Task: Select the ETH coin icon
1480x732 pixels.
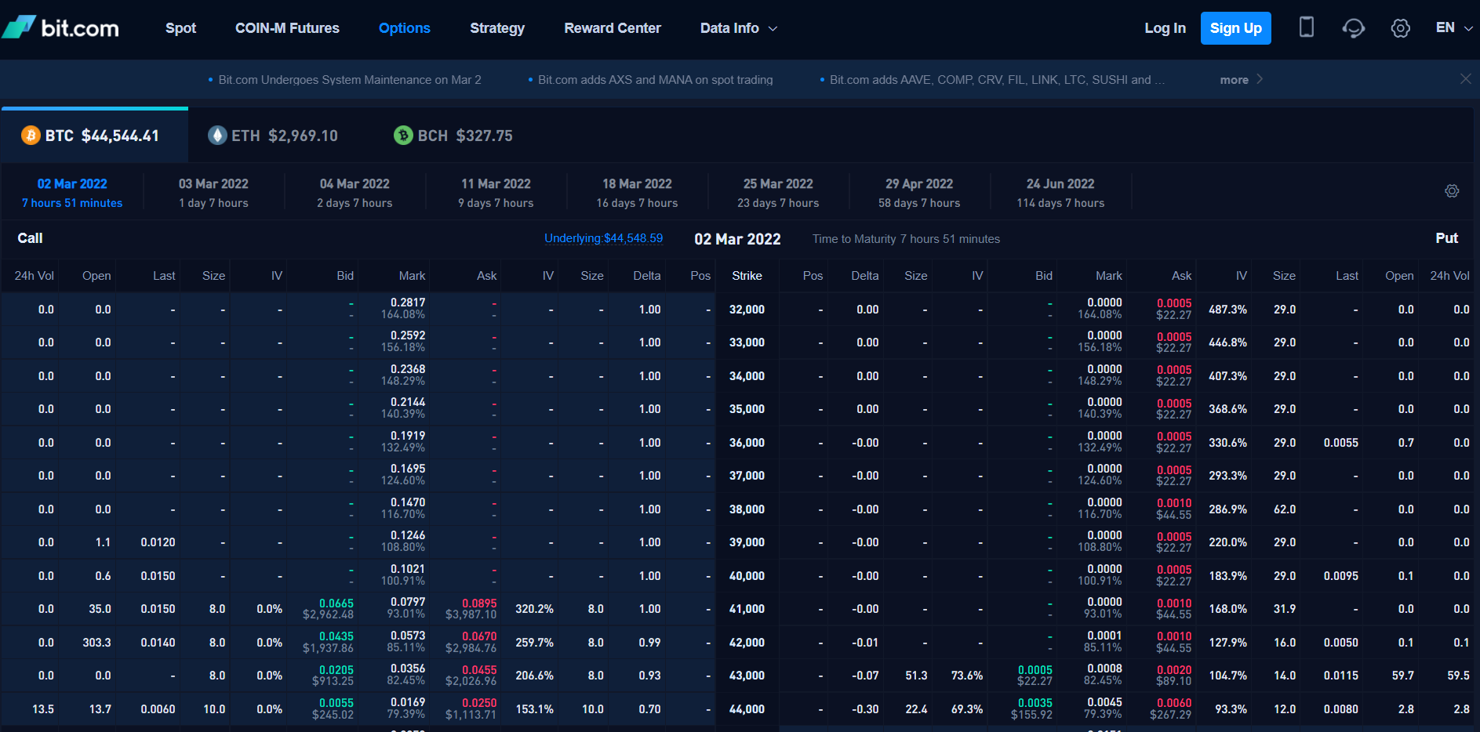Action: point(217,136)
